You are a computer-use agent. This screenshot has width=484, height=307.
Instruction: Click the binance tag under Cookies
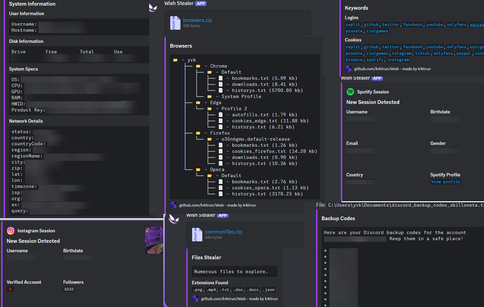click(x=354, y=60)
